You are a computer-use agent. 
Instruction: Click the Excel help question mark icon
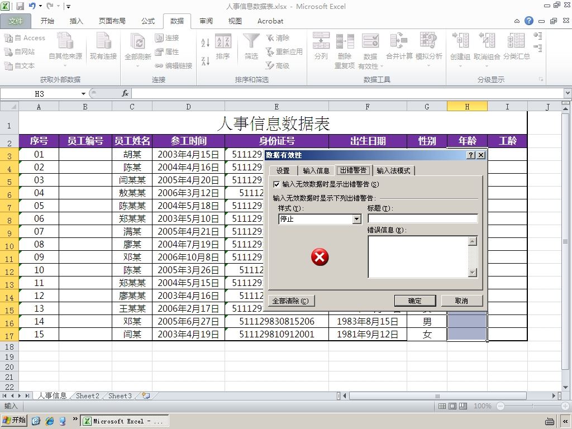529,21
